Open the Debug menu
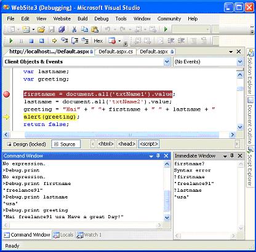The height and width of the screenshot is (252, 256). tap(102, 18)
